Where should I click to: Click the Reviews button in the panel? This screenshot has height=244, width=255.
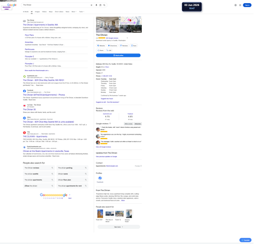124,45
